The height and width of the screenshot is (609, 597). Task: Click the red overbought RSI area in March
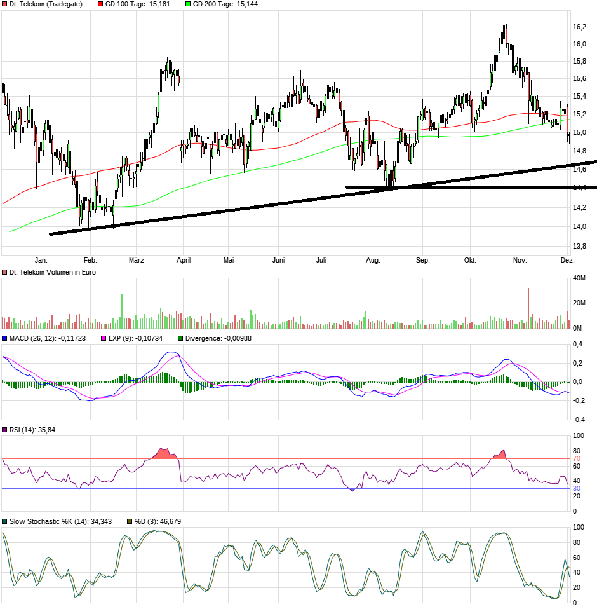pos(164,454)
